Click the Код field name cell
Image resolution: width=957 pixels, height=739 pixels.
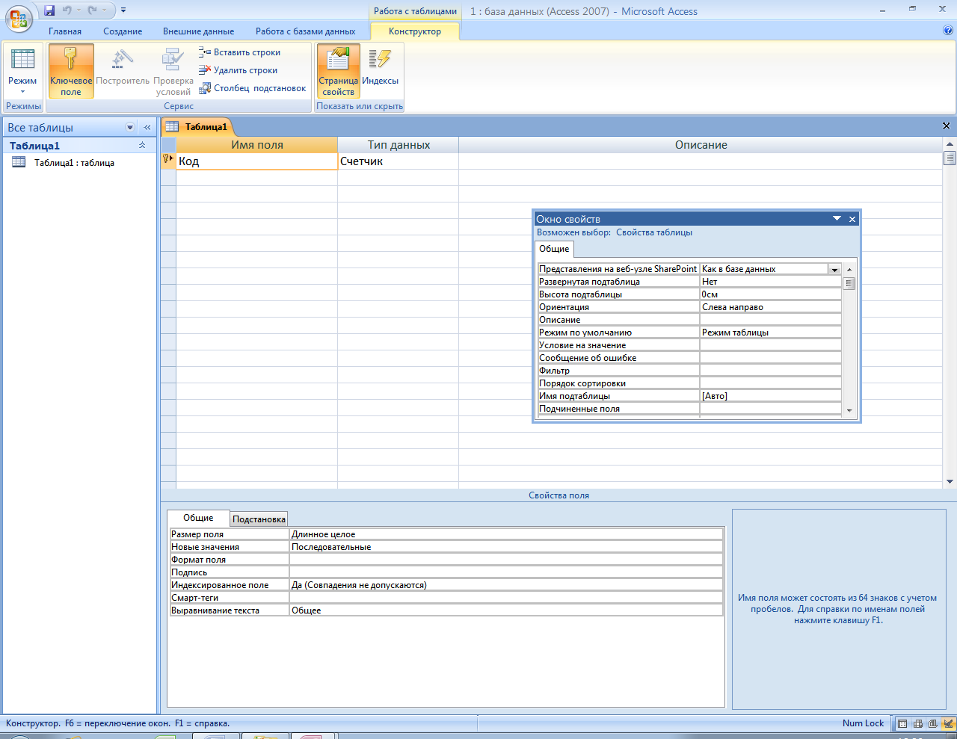[256, 161]
